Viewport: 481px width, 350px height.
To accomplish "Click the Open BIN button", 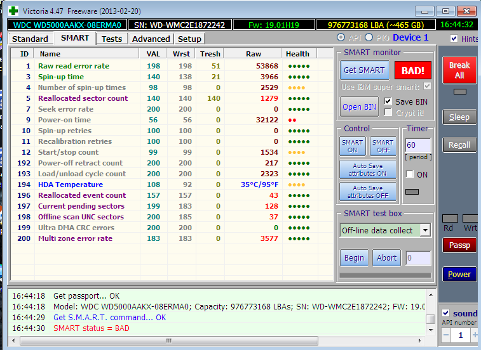I will tap(359, 107).
